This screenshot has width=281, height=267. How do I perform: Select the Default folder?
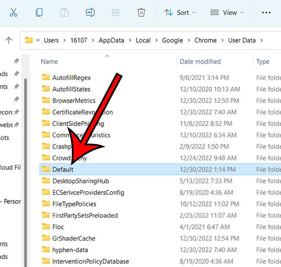(x=63, y=169)
